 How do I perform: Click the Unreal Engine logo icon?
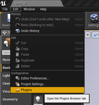(x=3, y=3)
